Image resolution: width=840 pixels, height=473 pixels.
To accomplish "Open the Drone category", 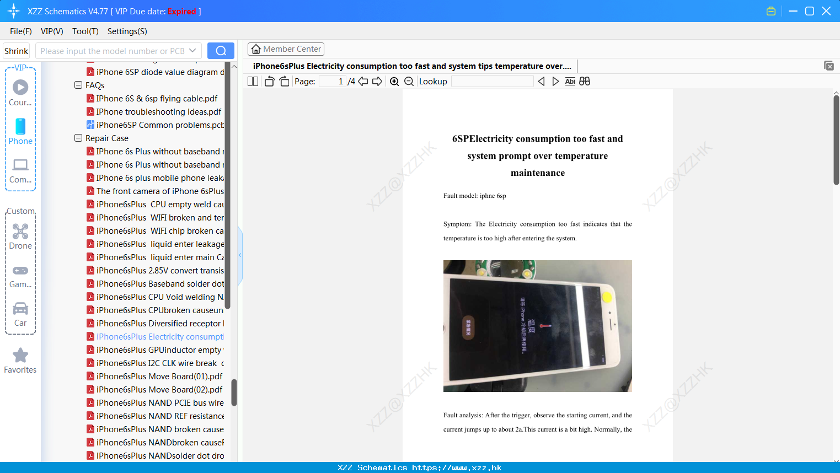I will point(20,237).
